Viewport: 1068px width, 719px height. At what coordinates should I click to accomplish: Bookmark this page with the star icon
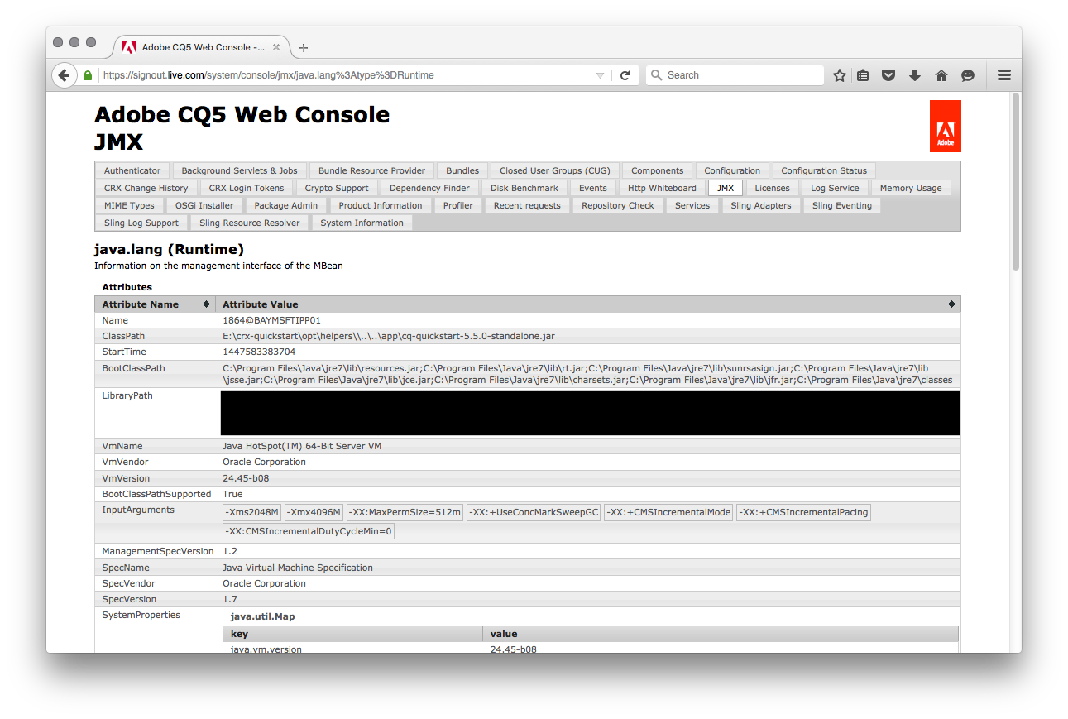coord(840,75)
